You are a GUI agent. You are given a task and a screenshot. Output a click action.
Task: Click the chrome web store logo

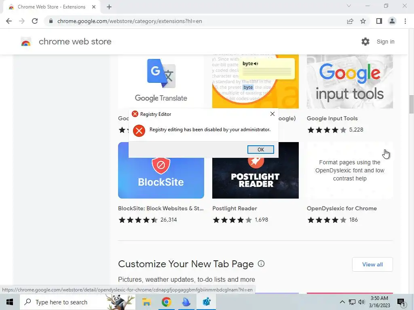26,42
